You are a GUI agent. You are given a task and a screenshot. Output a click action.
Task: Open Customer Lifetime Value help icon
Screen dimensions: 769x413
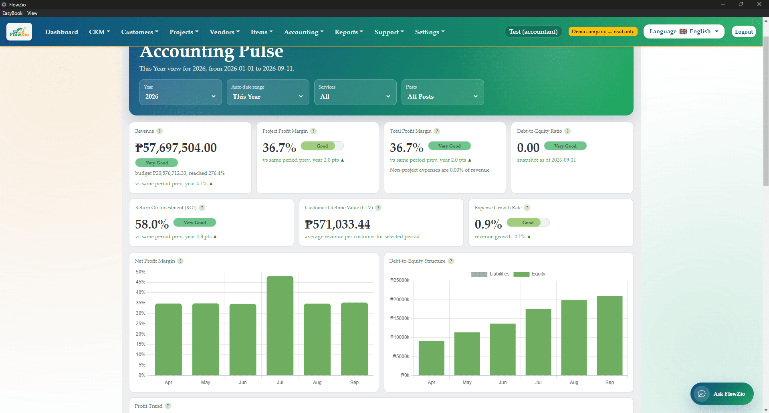[x=378, y=208]
